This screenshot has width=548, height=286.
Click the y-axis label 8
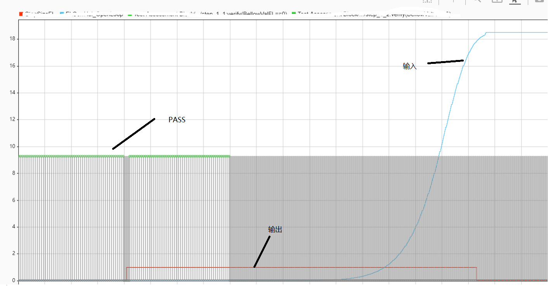coord(13,173)
